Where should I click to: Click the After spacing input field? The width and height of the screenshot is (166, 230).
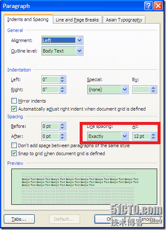(50, 136)
